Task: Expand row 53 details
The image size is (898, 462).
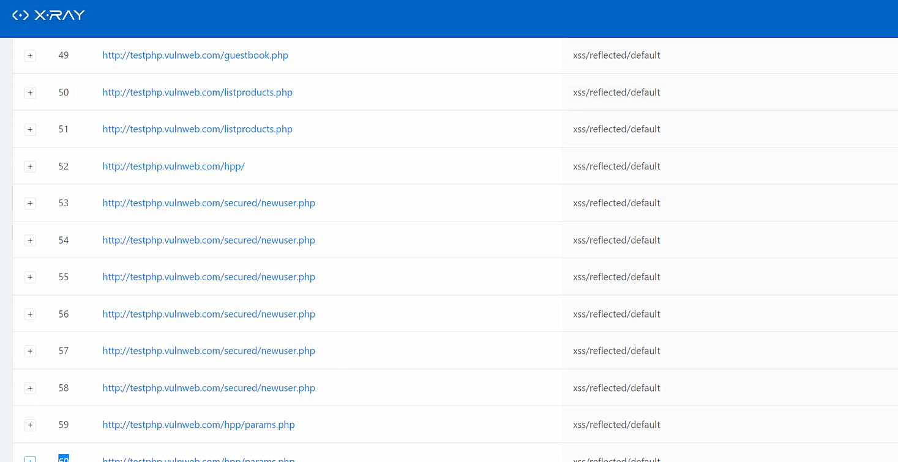Action: 30,203
